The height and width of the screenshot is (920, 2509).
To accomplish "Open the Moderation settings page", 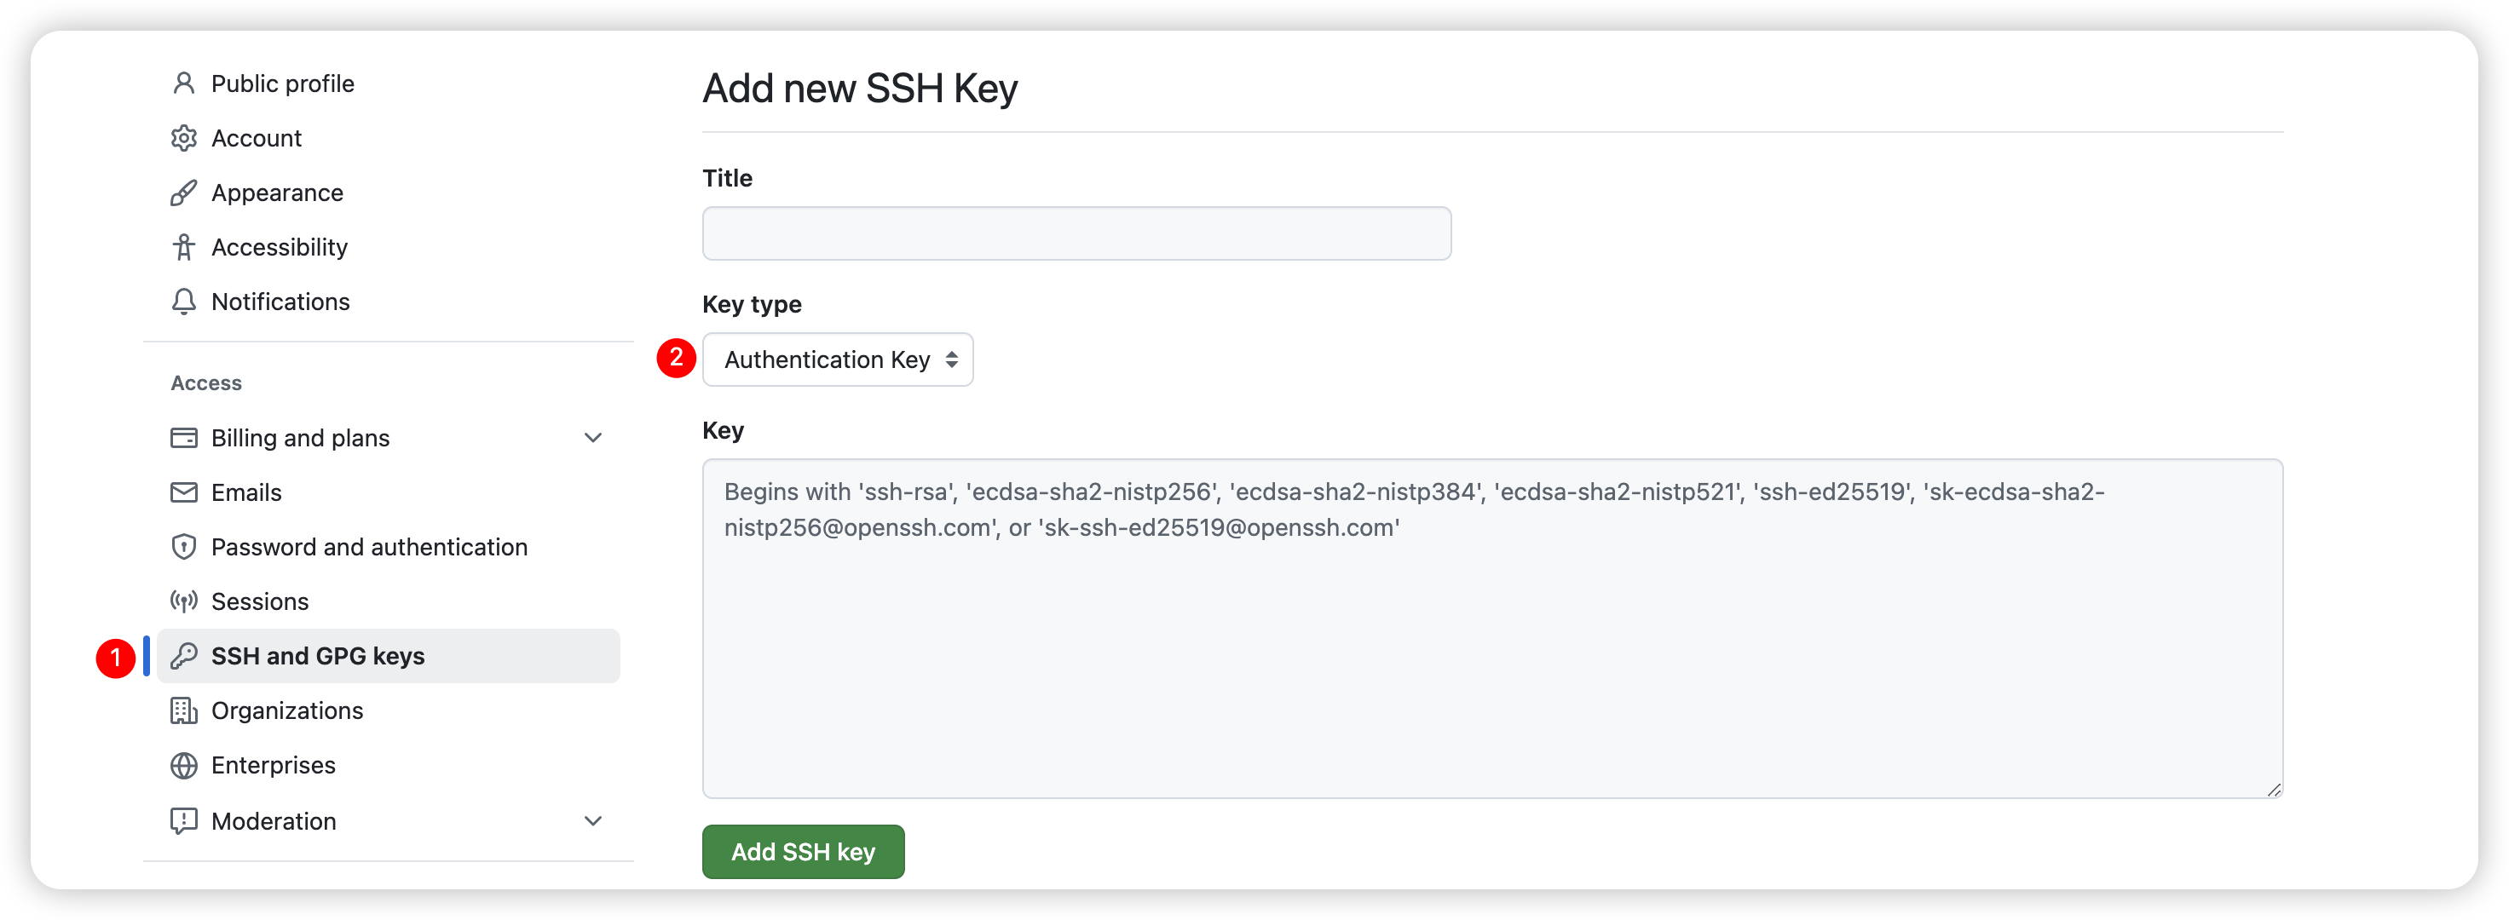I will (x=274, y=820).
